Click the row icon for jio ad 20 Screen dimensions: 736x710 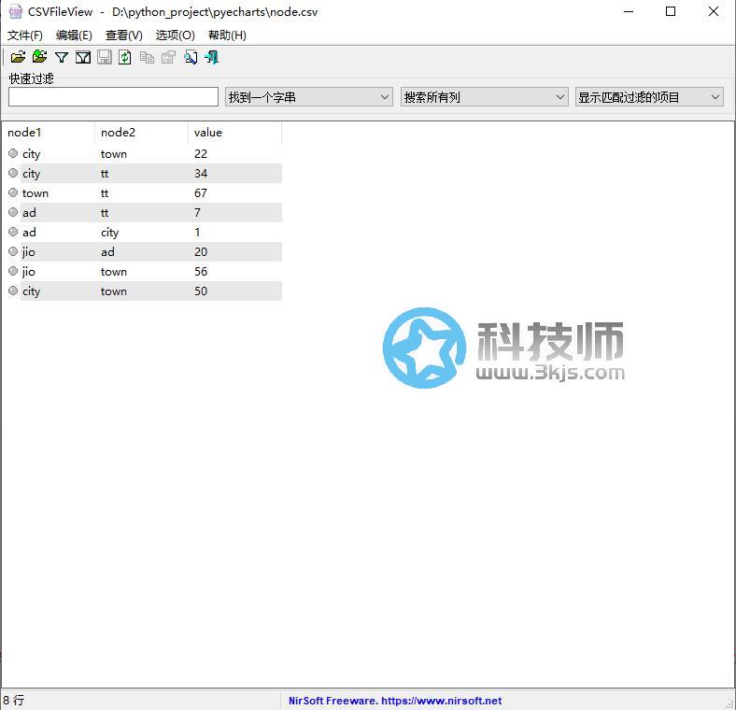tap(13, 251)
